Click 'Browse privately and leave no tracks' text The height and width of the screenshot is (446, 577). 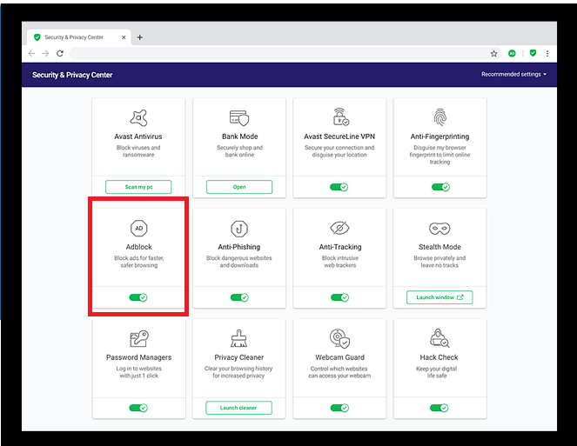point(439,262)
